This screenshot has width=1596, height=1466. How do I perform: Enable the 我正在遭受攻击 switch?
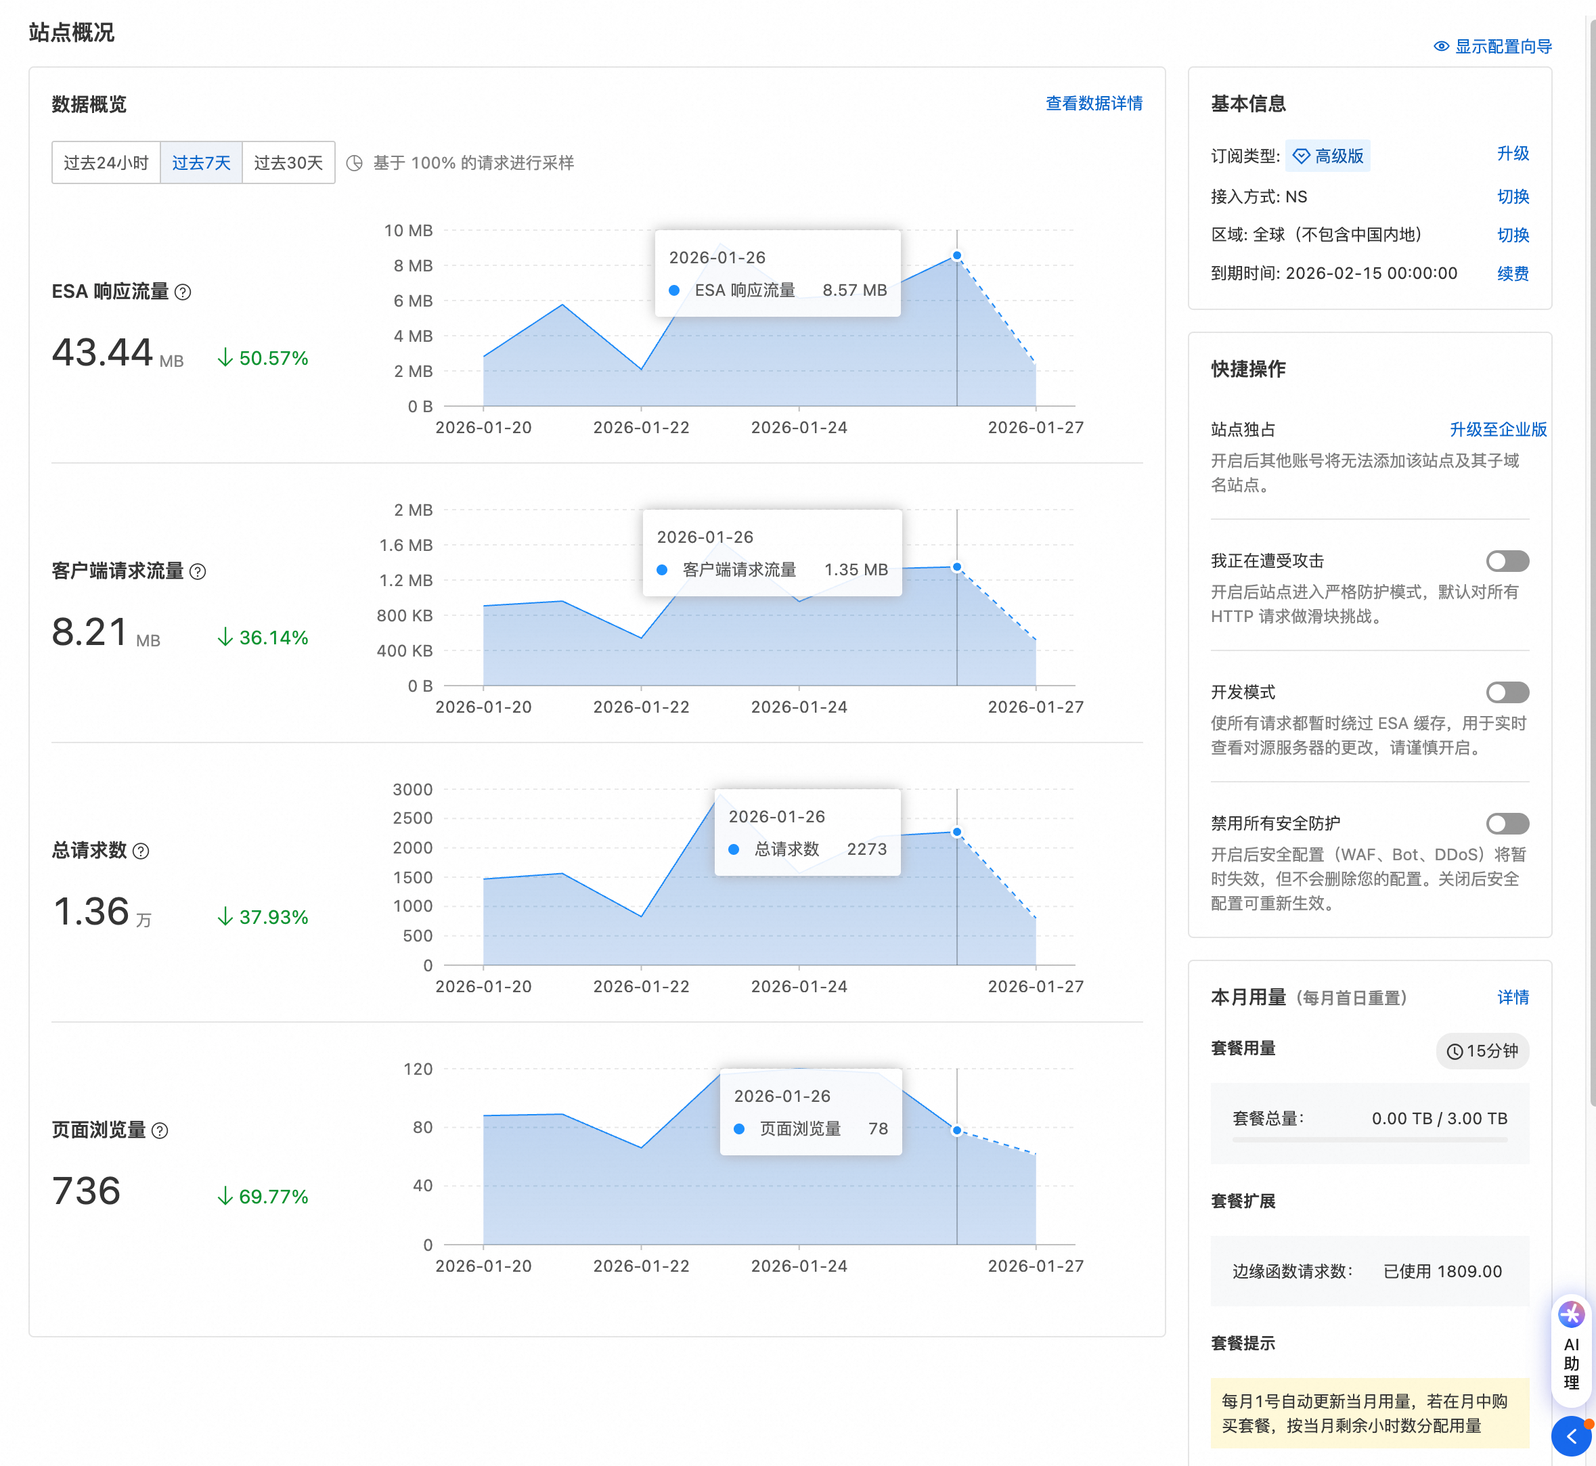pos(1507,562)
